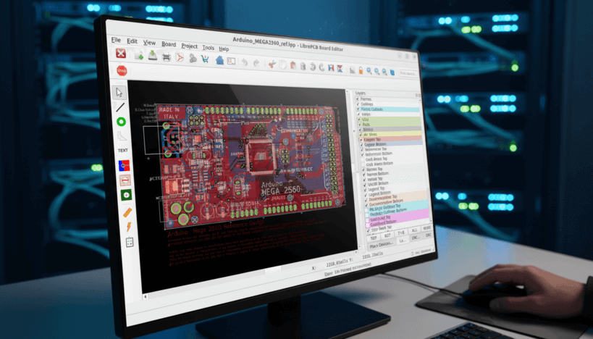Viewport: 593px width, 339px height.
Task: Toggle the Air Wires layer checkbox
Action: tap(361, 135)
